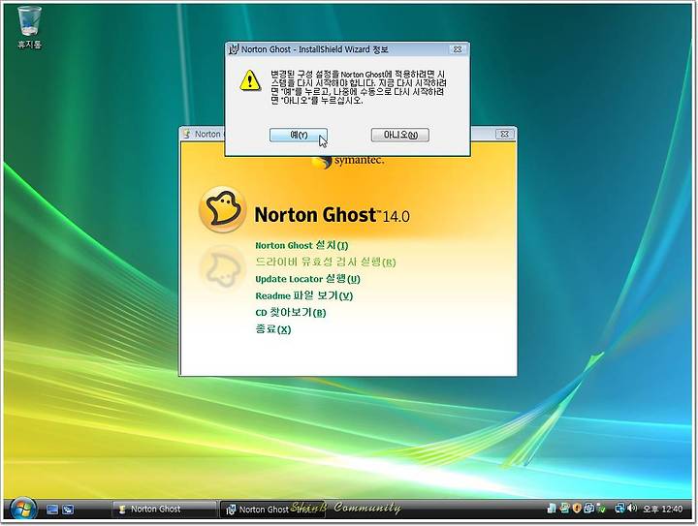Click Update Locator 실행(U) link

pyautogui.click(x=307, y=279)
